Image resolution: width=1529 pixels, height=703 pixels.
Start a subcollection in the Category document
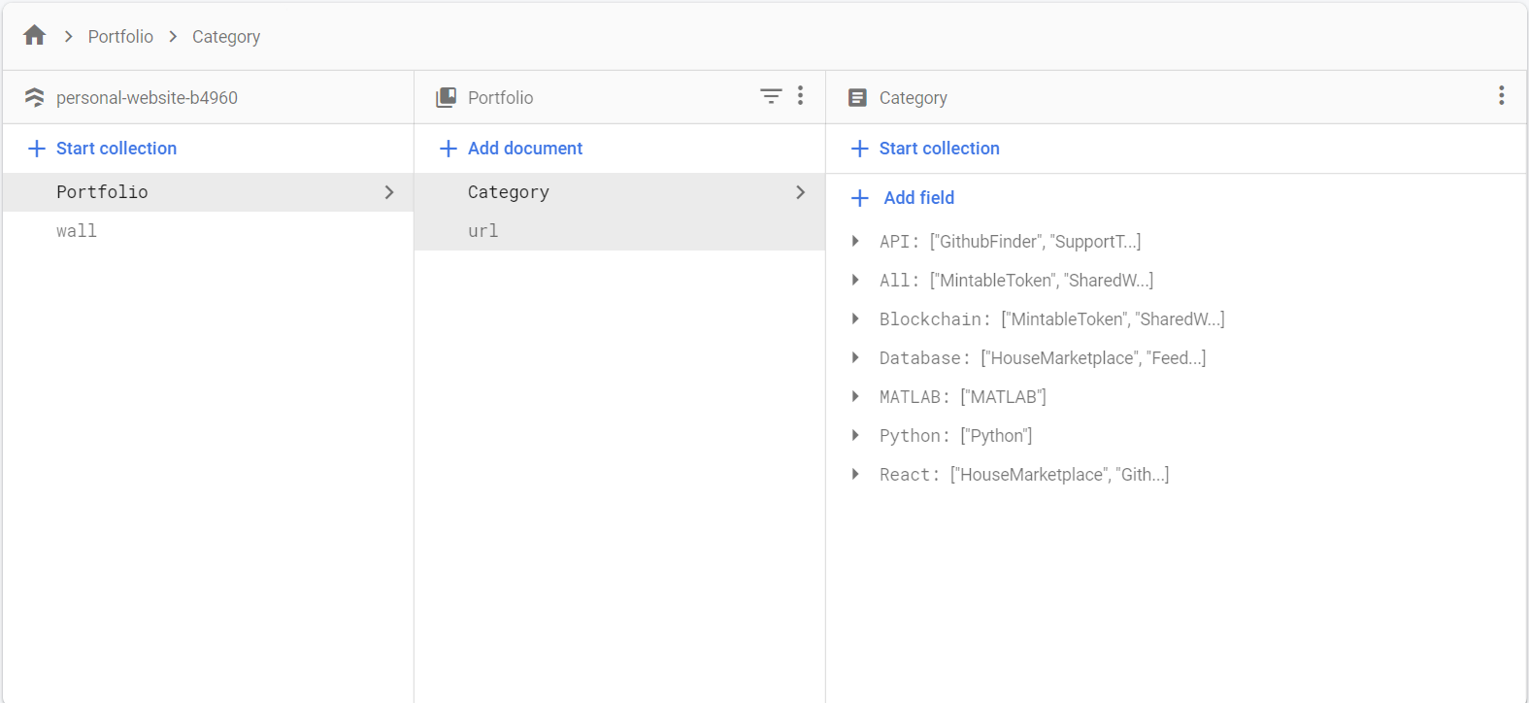[x=925, y=149]
